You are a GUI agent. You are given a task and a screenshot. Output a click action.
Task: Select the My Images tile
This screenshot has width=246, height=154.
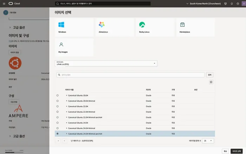[x=74, y=47]
